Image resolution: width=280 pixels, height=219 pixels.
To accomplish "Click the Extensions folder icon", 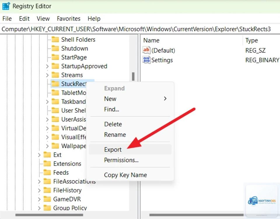I will (47, 164).
